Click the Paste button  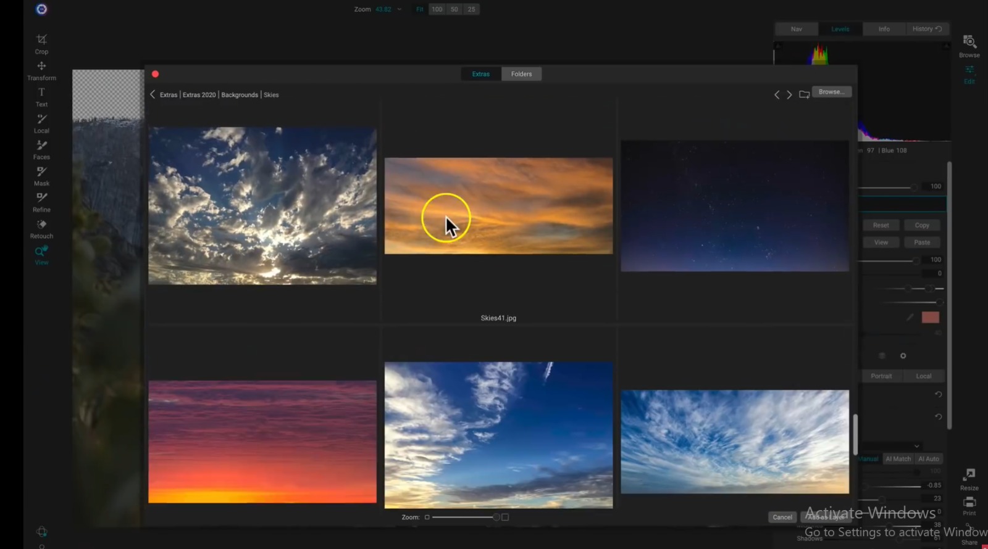(x=922, y=242)
